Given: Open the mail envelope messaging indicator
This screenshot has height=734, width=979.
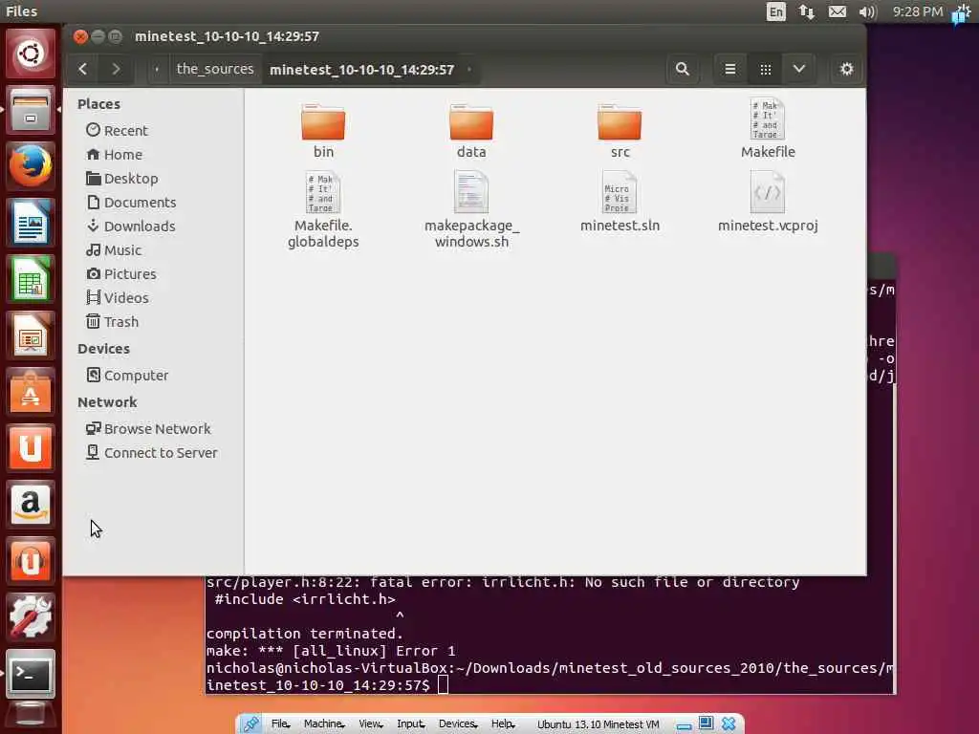Looking at the screenshot, I should 838,11.
